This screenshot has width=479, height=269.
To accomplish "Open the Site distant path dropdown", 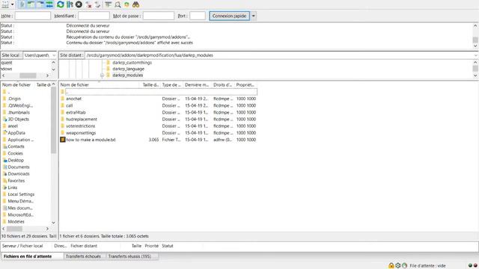I will pos(476,55).
